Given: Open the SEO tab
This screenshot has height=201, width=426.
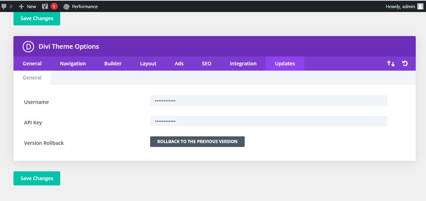Looking at the screenshot, I should (x=206, y=64).
